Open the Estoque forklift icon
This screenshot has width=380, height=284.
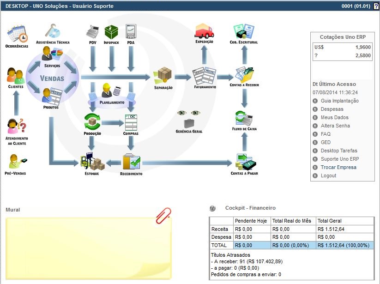90,161
